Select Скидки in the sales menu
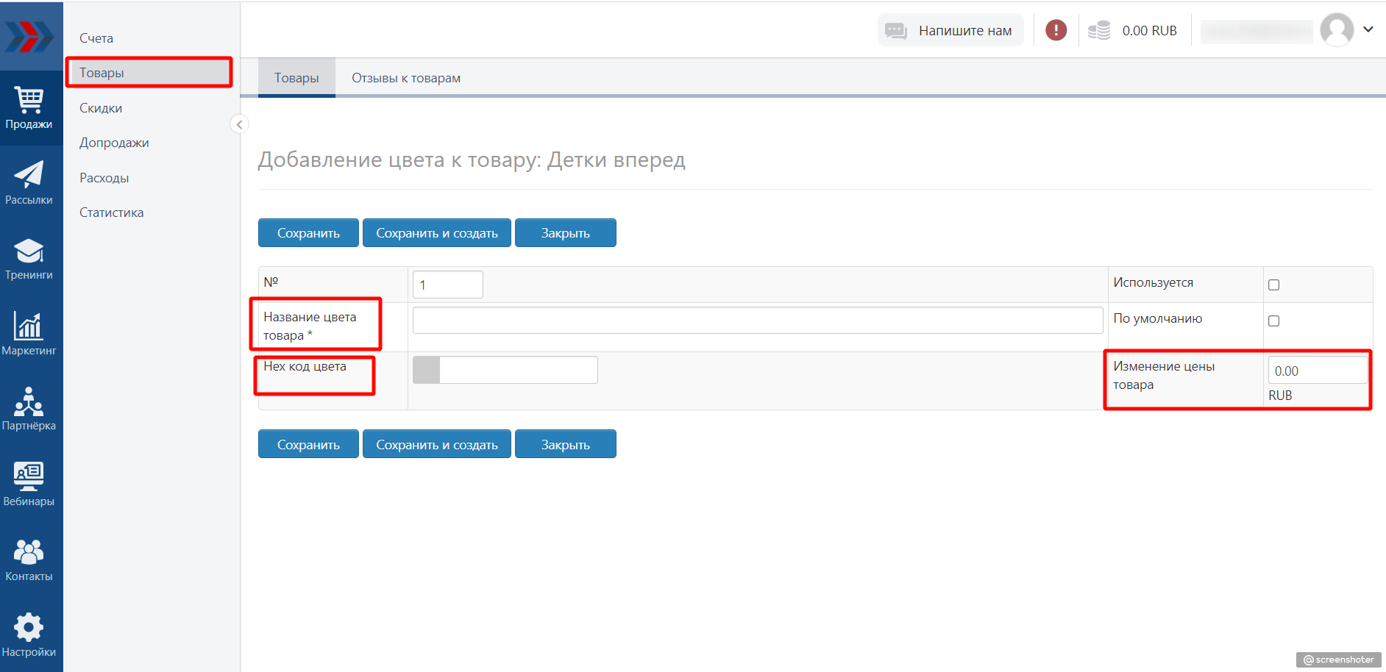1386x672 pixels. [x=101, y=108]
